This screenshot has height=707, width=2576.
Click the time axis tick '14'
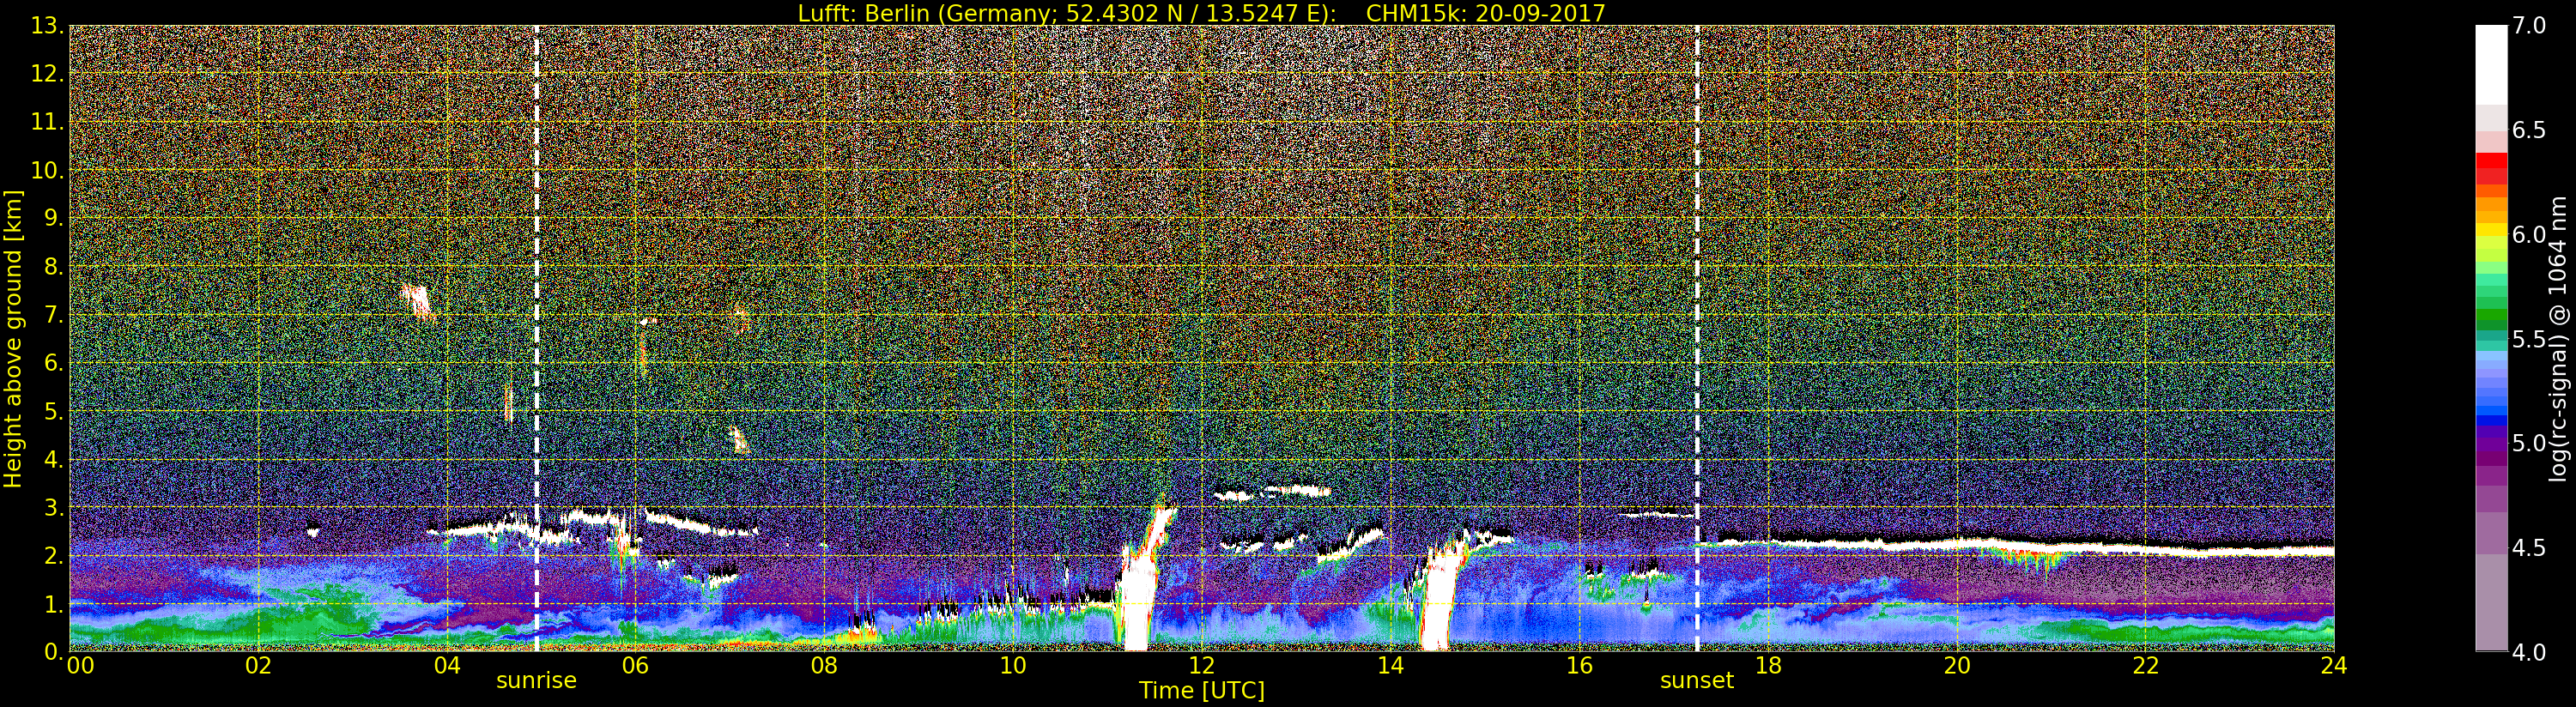(1391, 665)
